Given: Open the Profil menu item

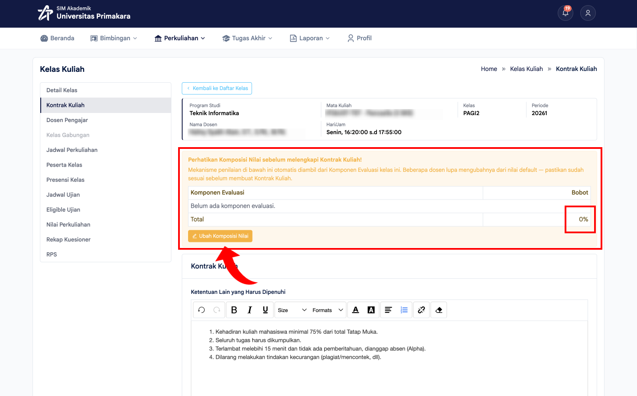Looking at the screenshot, I should click(360, 38).
